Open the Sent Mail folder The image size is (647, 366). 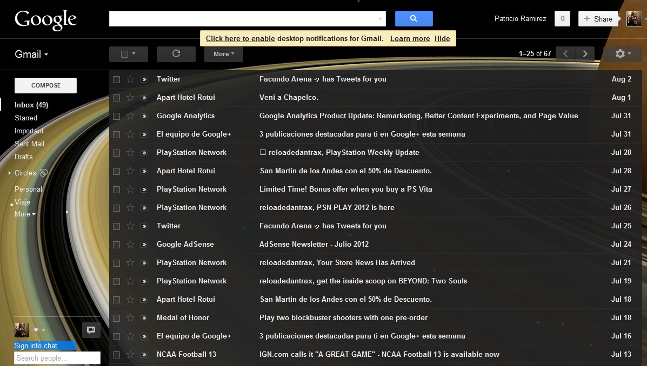tap(29, 144)
